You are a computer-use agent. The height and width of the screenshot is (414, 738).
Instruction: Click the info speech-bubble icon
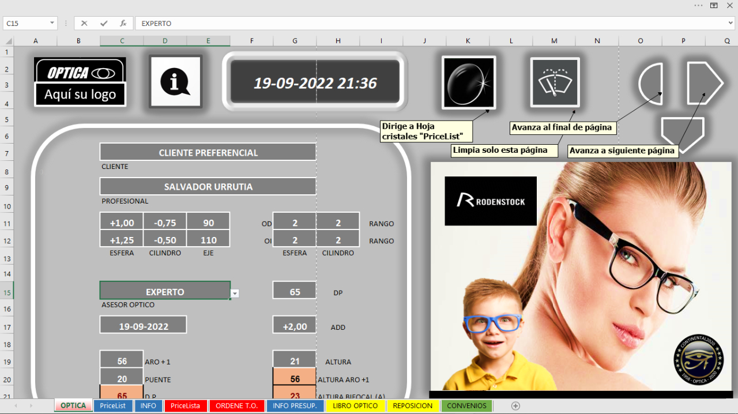tap(176, 81)
